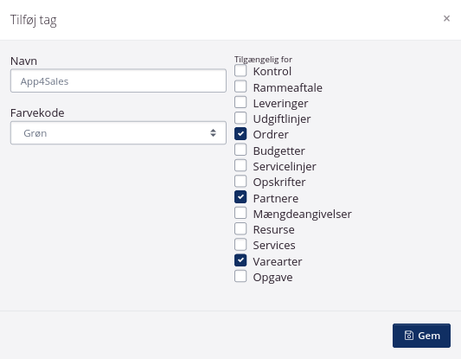Check the Rammeaftale option
Screen dimensions: 461x359
point(240,87)
